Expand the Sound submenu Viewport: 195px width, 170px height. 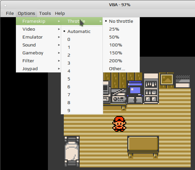tap(38, 45)
